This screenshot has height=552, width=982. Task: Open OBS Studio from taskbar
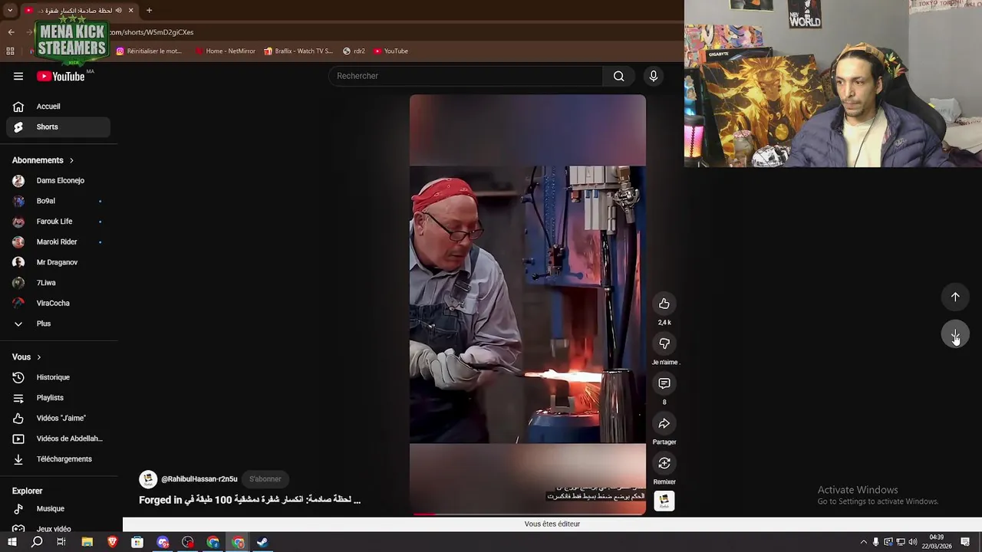188,542
